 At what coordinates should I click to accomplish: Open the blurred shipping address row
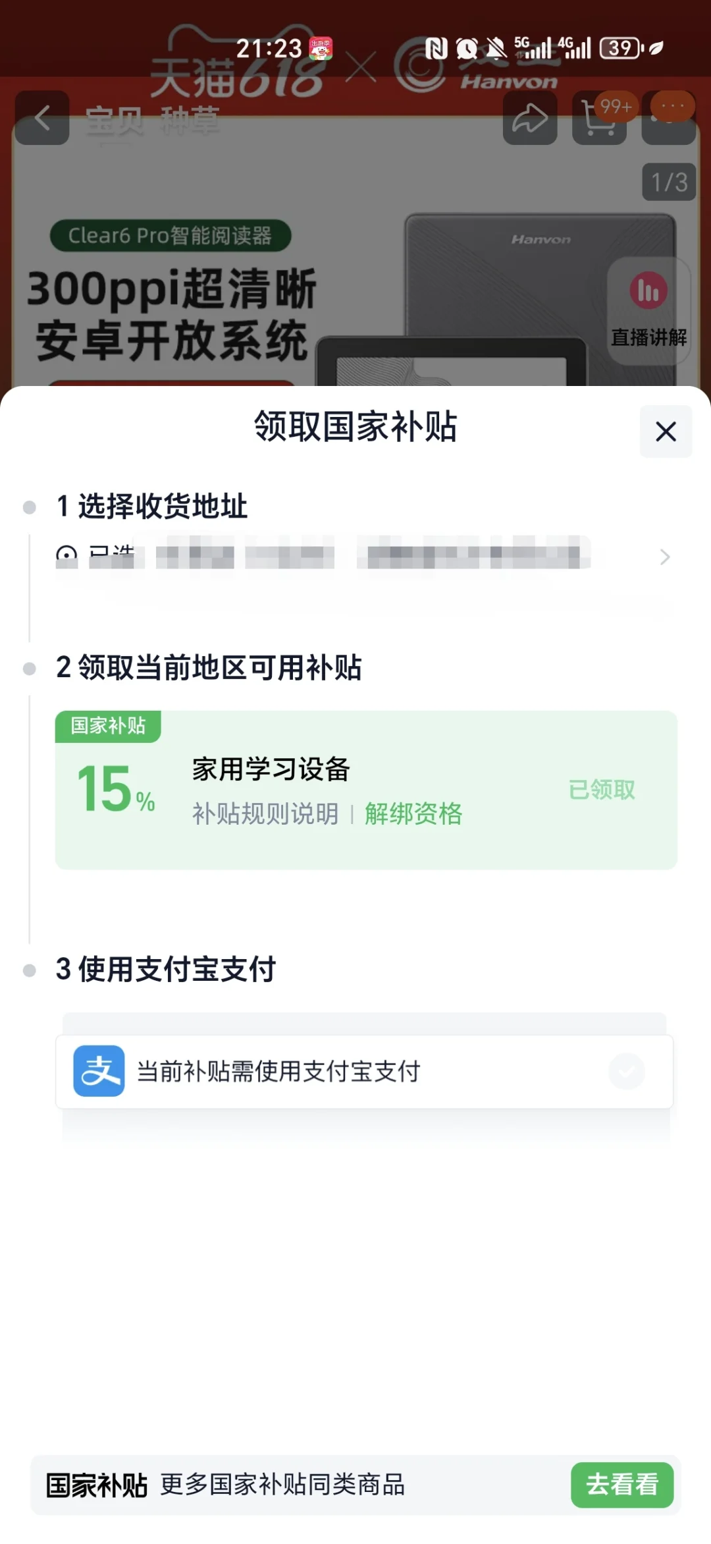(363, 557)
